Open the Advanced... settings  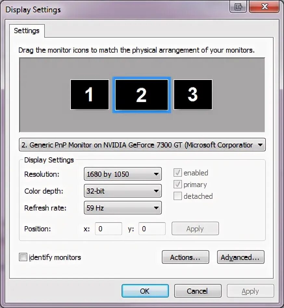click(x=240, y=257)
